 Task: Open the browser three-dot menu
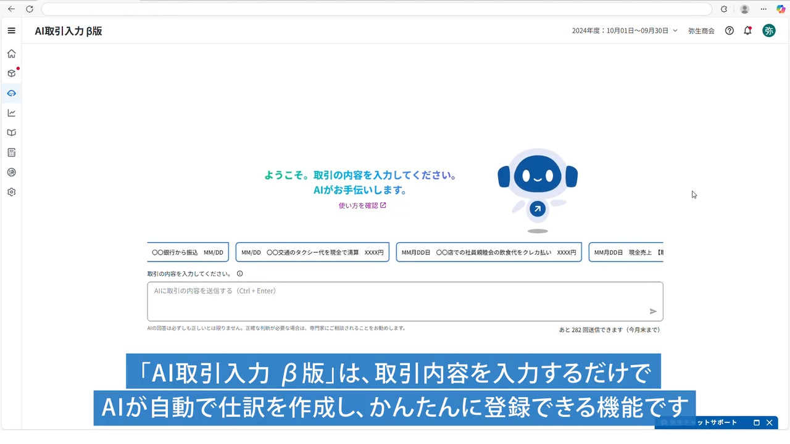764,9
